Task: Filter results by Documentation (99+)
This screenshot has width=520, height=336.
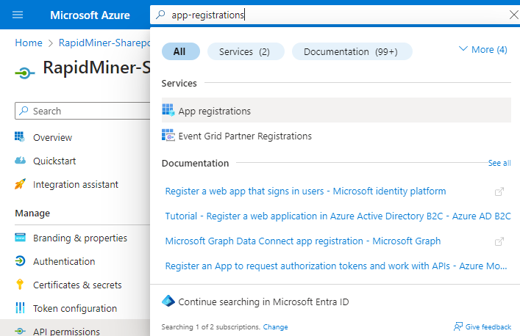Action: coord(351,51)
